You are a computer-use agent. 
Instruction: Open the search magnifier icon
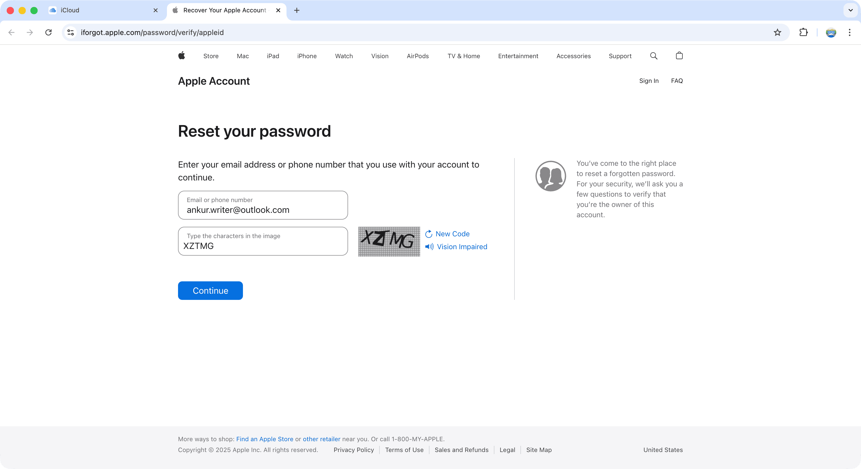point(653,56)
